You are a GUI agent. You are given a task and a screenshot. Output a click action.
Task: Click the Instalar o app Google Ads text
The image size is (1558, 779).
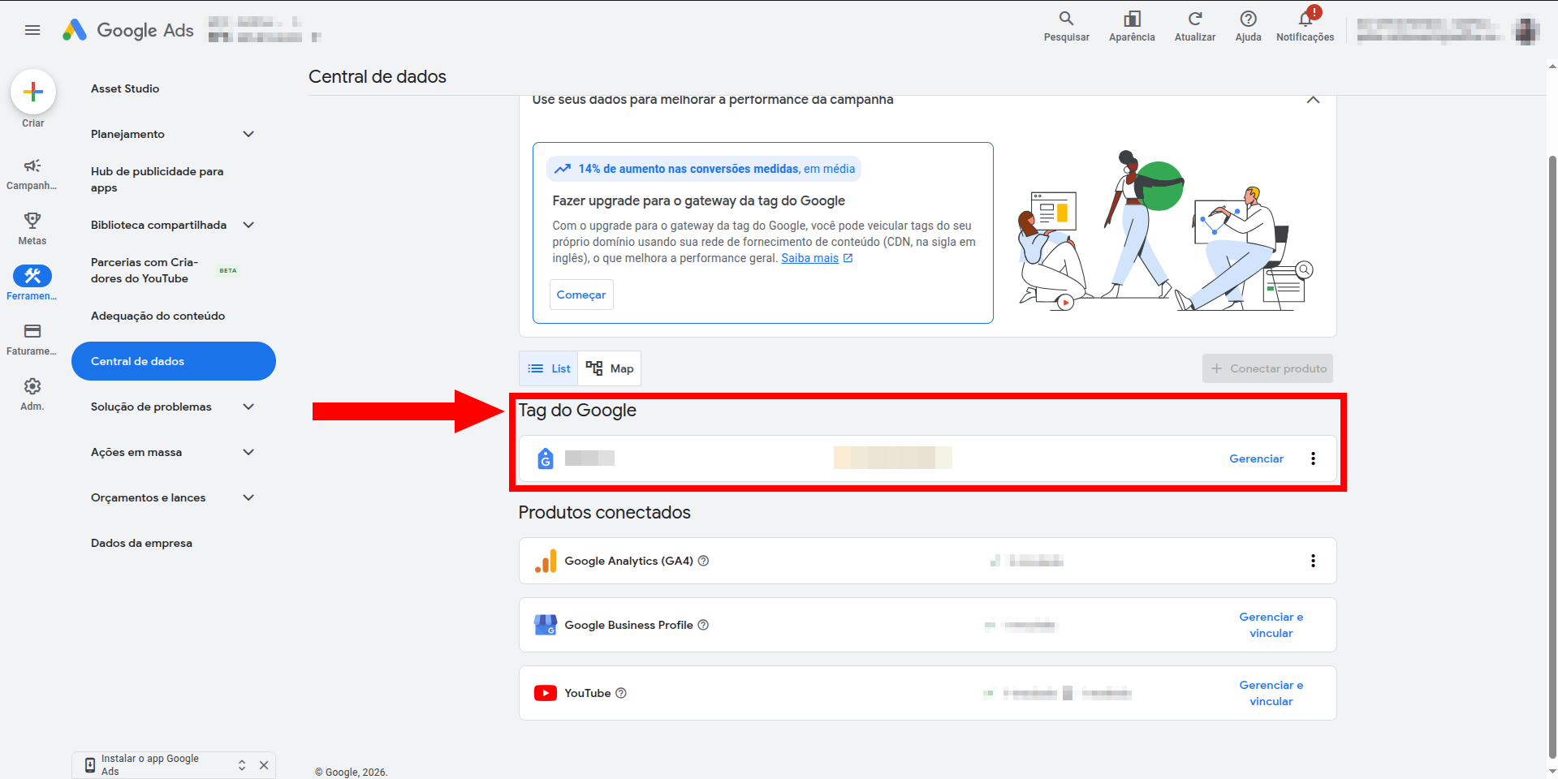150,765
